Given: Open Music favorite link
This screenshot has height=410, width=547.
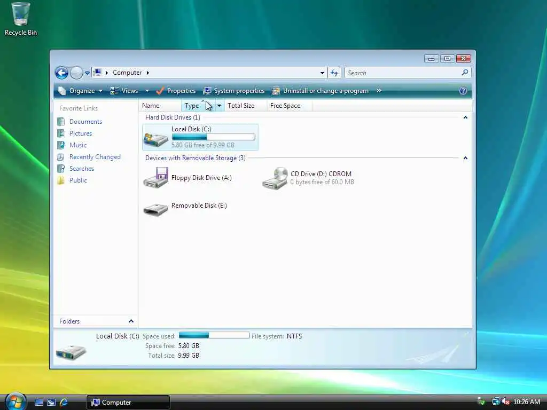Looking at the screenshot, I should coord(78,145).
